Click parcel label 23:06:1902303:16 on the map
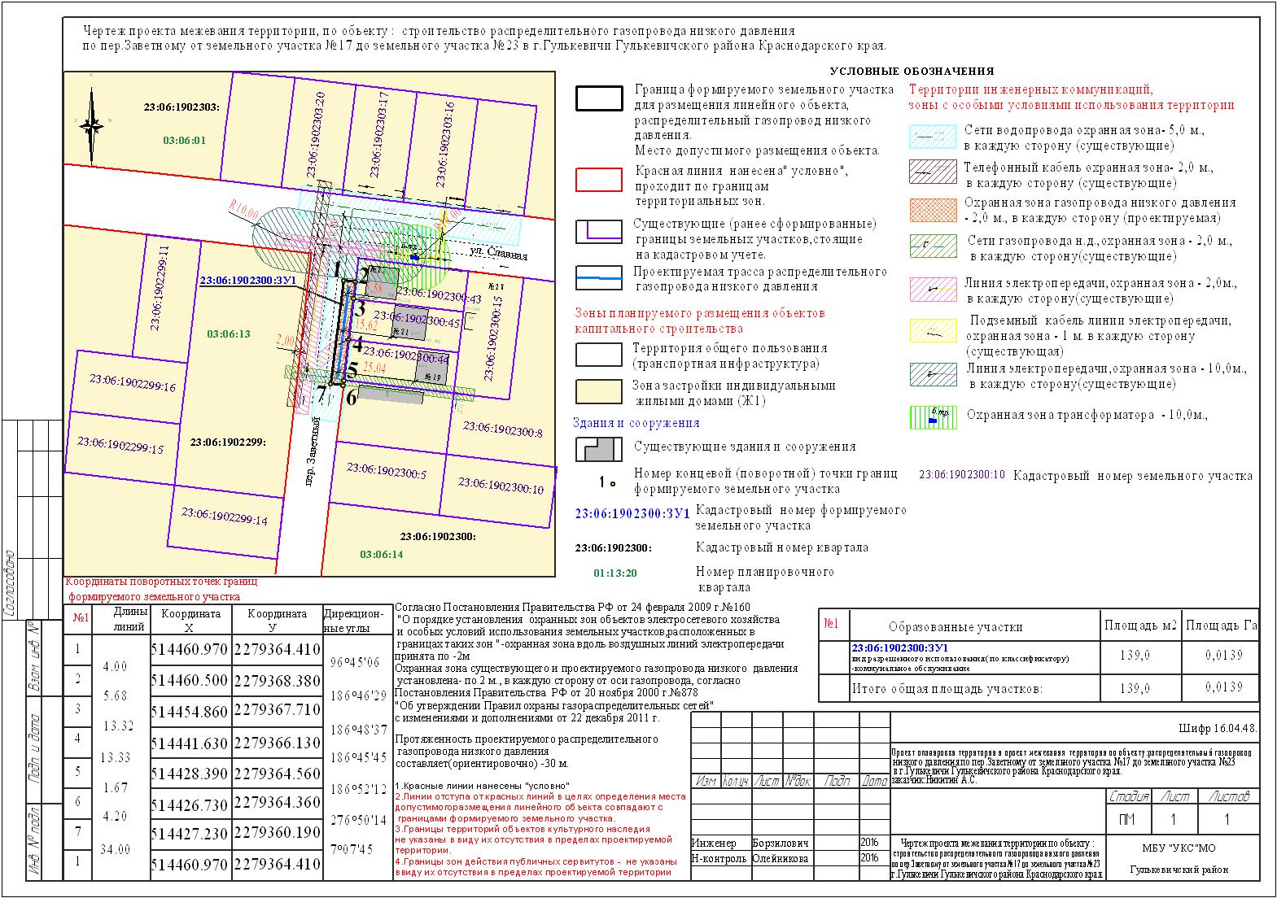The height and width of the screenshot is (898, 1277). tap(444, 143)
